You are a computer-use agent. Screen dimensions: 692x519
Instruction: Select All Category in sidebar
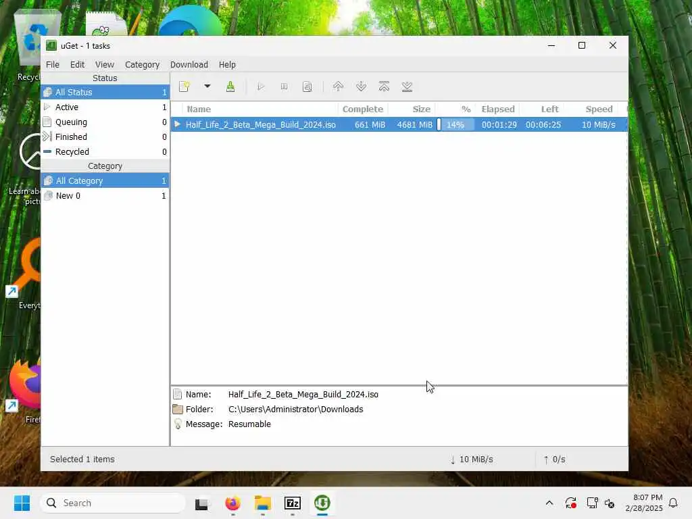[x=105, y=181]
